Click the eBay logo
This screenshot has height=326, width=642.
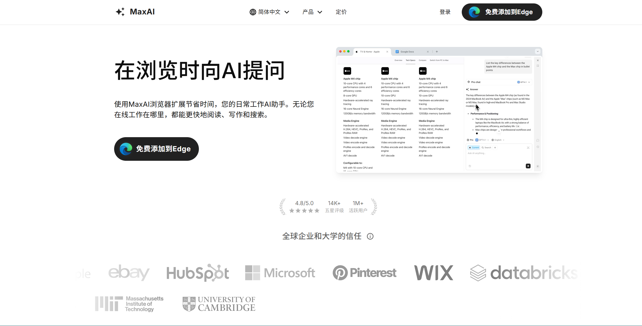[129, 273]
